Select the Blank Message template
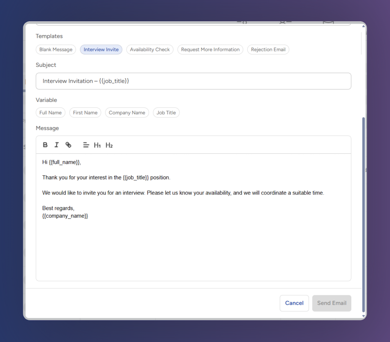This screenshot has height=342, width=390. [56, 50]
